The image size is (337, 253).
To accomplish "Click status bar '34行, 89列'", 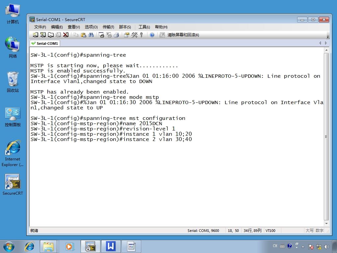I will coord(252,231).
